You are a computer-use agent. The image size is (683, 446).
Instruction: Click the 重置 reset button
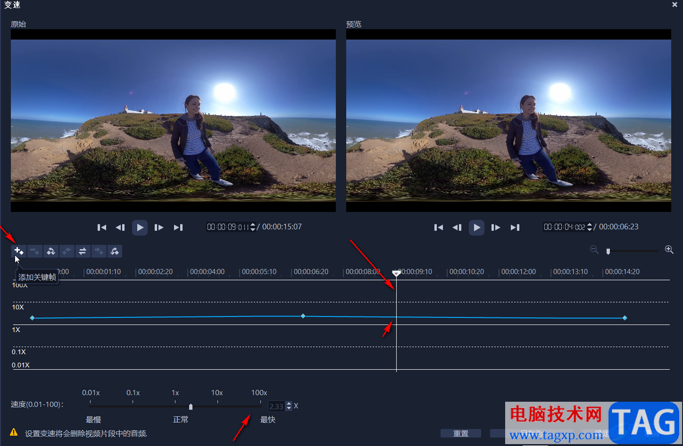tap(461, 433)
